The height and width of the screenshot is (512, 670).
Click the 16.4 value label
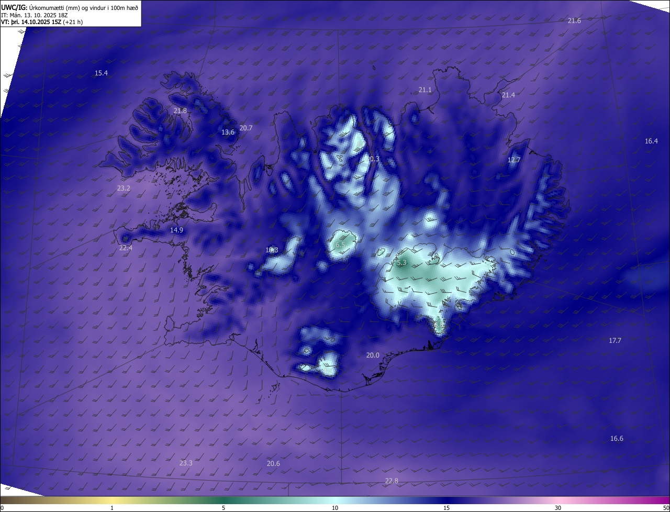pos(651,141)
